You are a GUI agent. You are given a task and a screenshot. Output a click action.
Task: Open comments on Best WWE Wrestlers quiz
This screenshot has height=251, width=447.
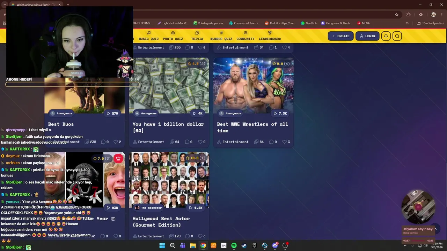coord(271,142)
